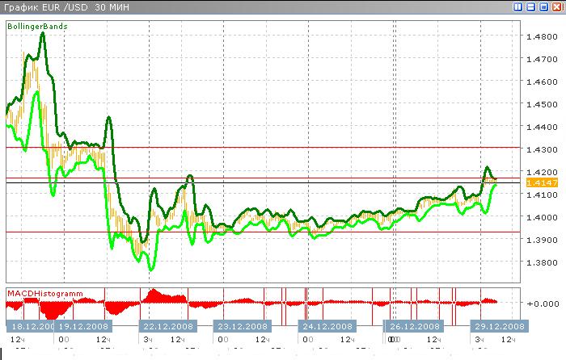Image resolution: width=566 pixels, height=360 pixels.
Task: Click the vertical tile icon in title bar
Action: 518,6
